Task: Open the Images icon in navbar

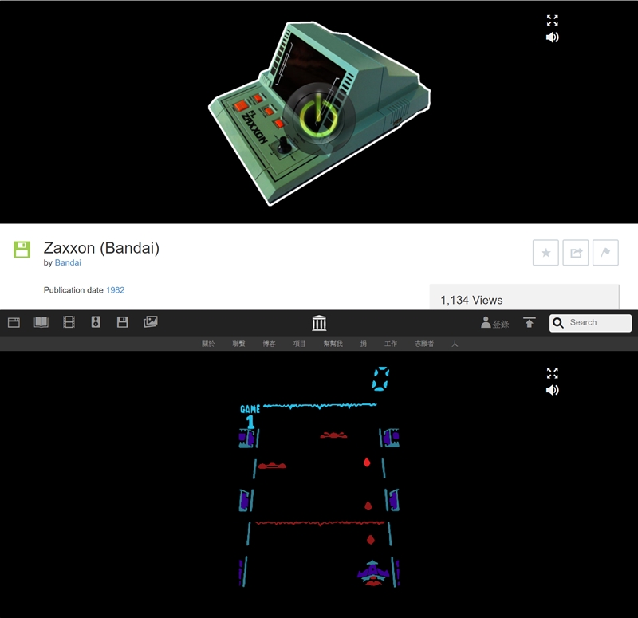Action: click(x=151, y=322)
